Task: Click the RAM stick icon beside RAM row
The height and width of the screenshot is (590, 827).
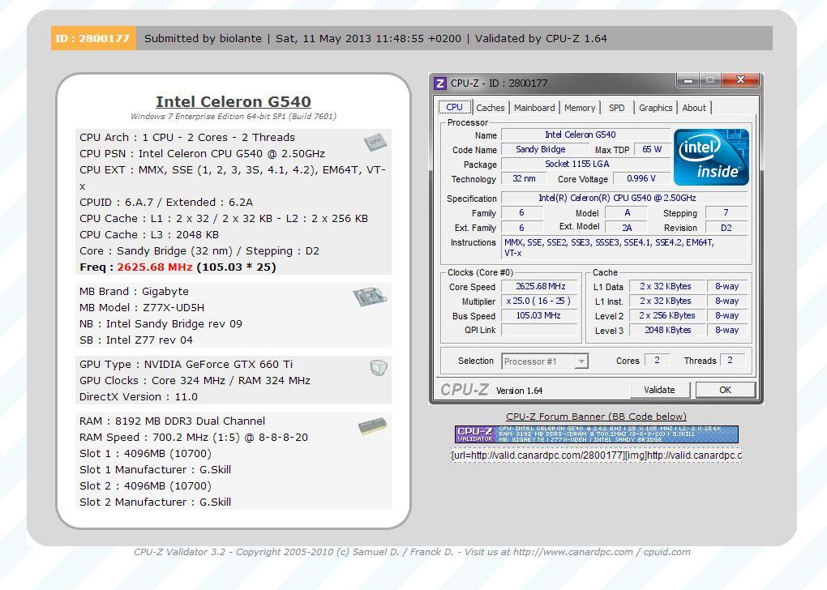Action: pos(372,426)
